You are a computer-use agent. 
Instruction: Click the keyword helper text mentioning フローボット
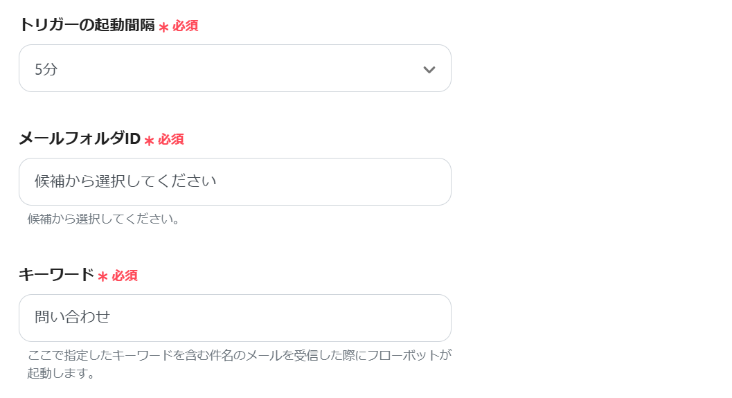click(239, 356)
